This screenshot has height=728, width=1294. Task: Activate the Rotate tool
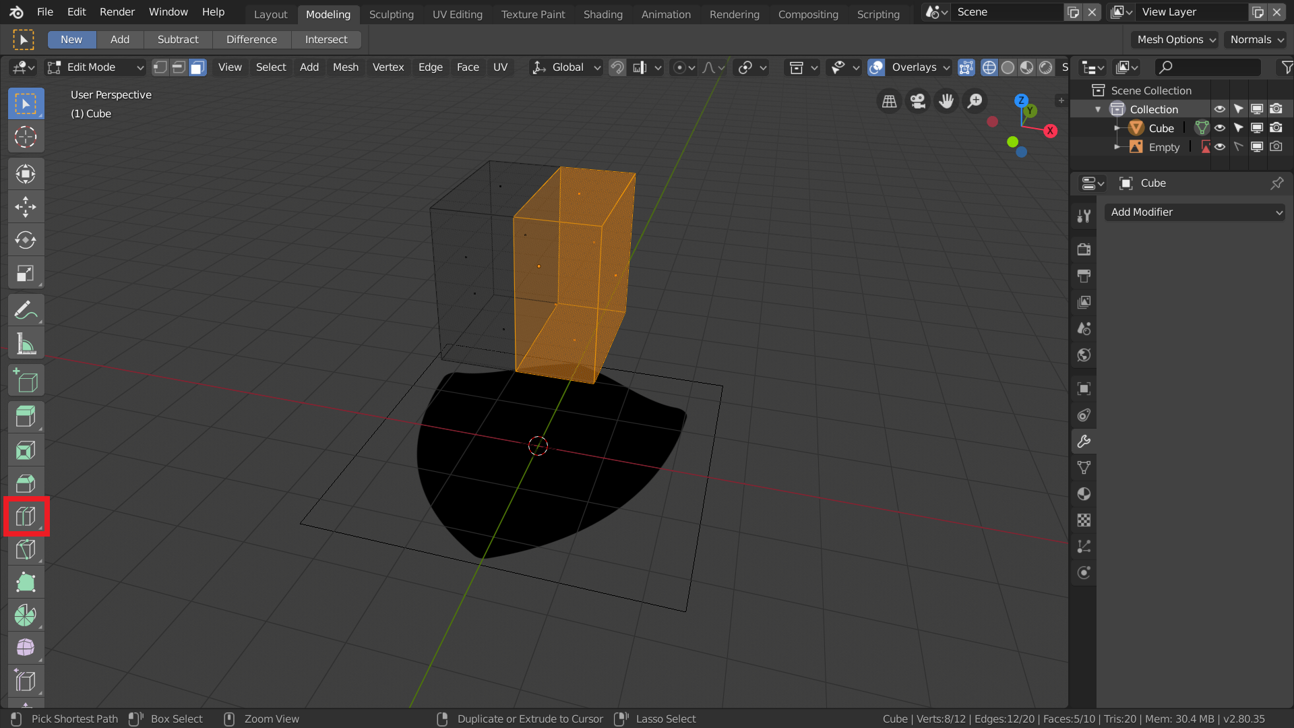26,240
